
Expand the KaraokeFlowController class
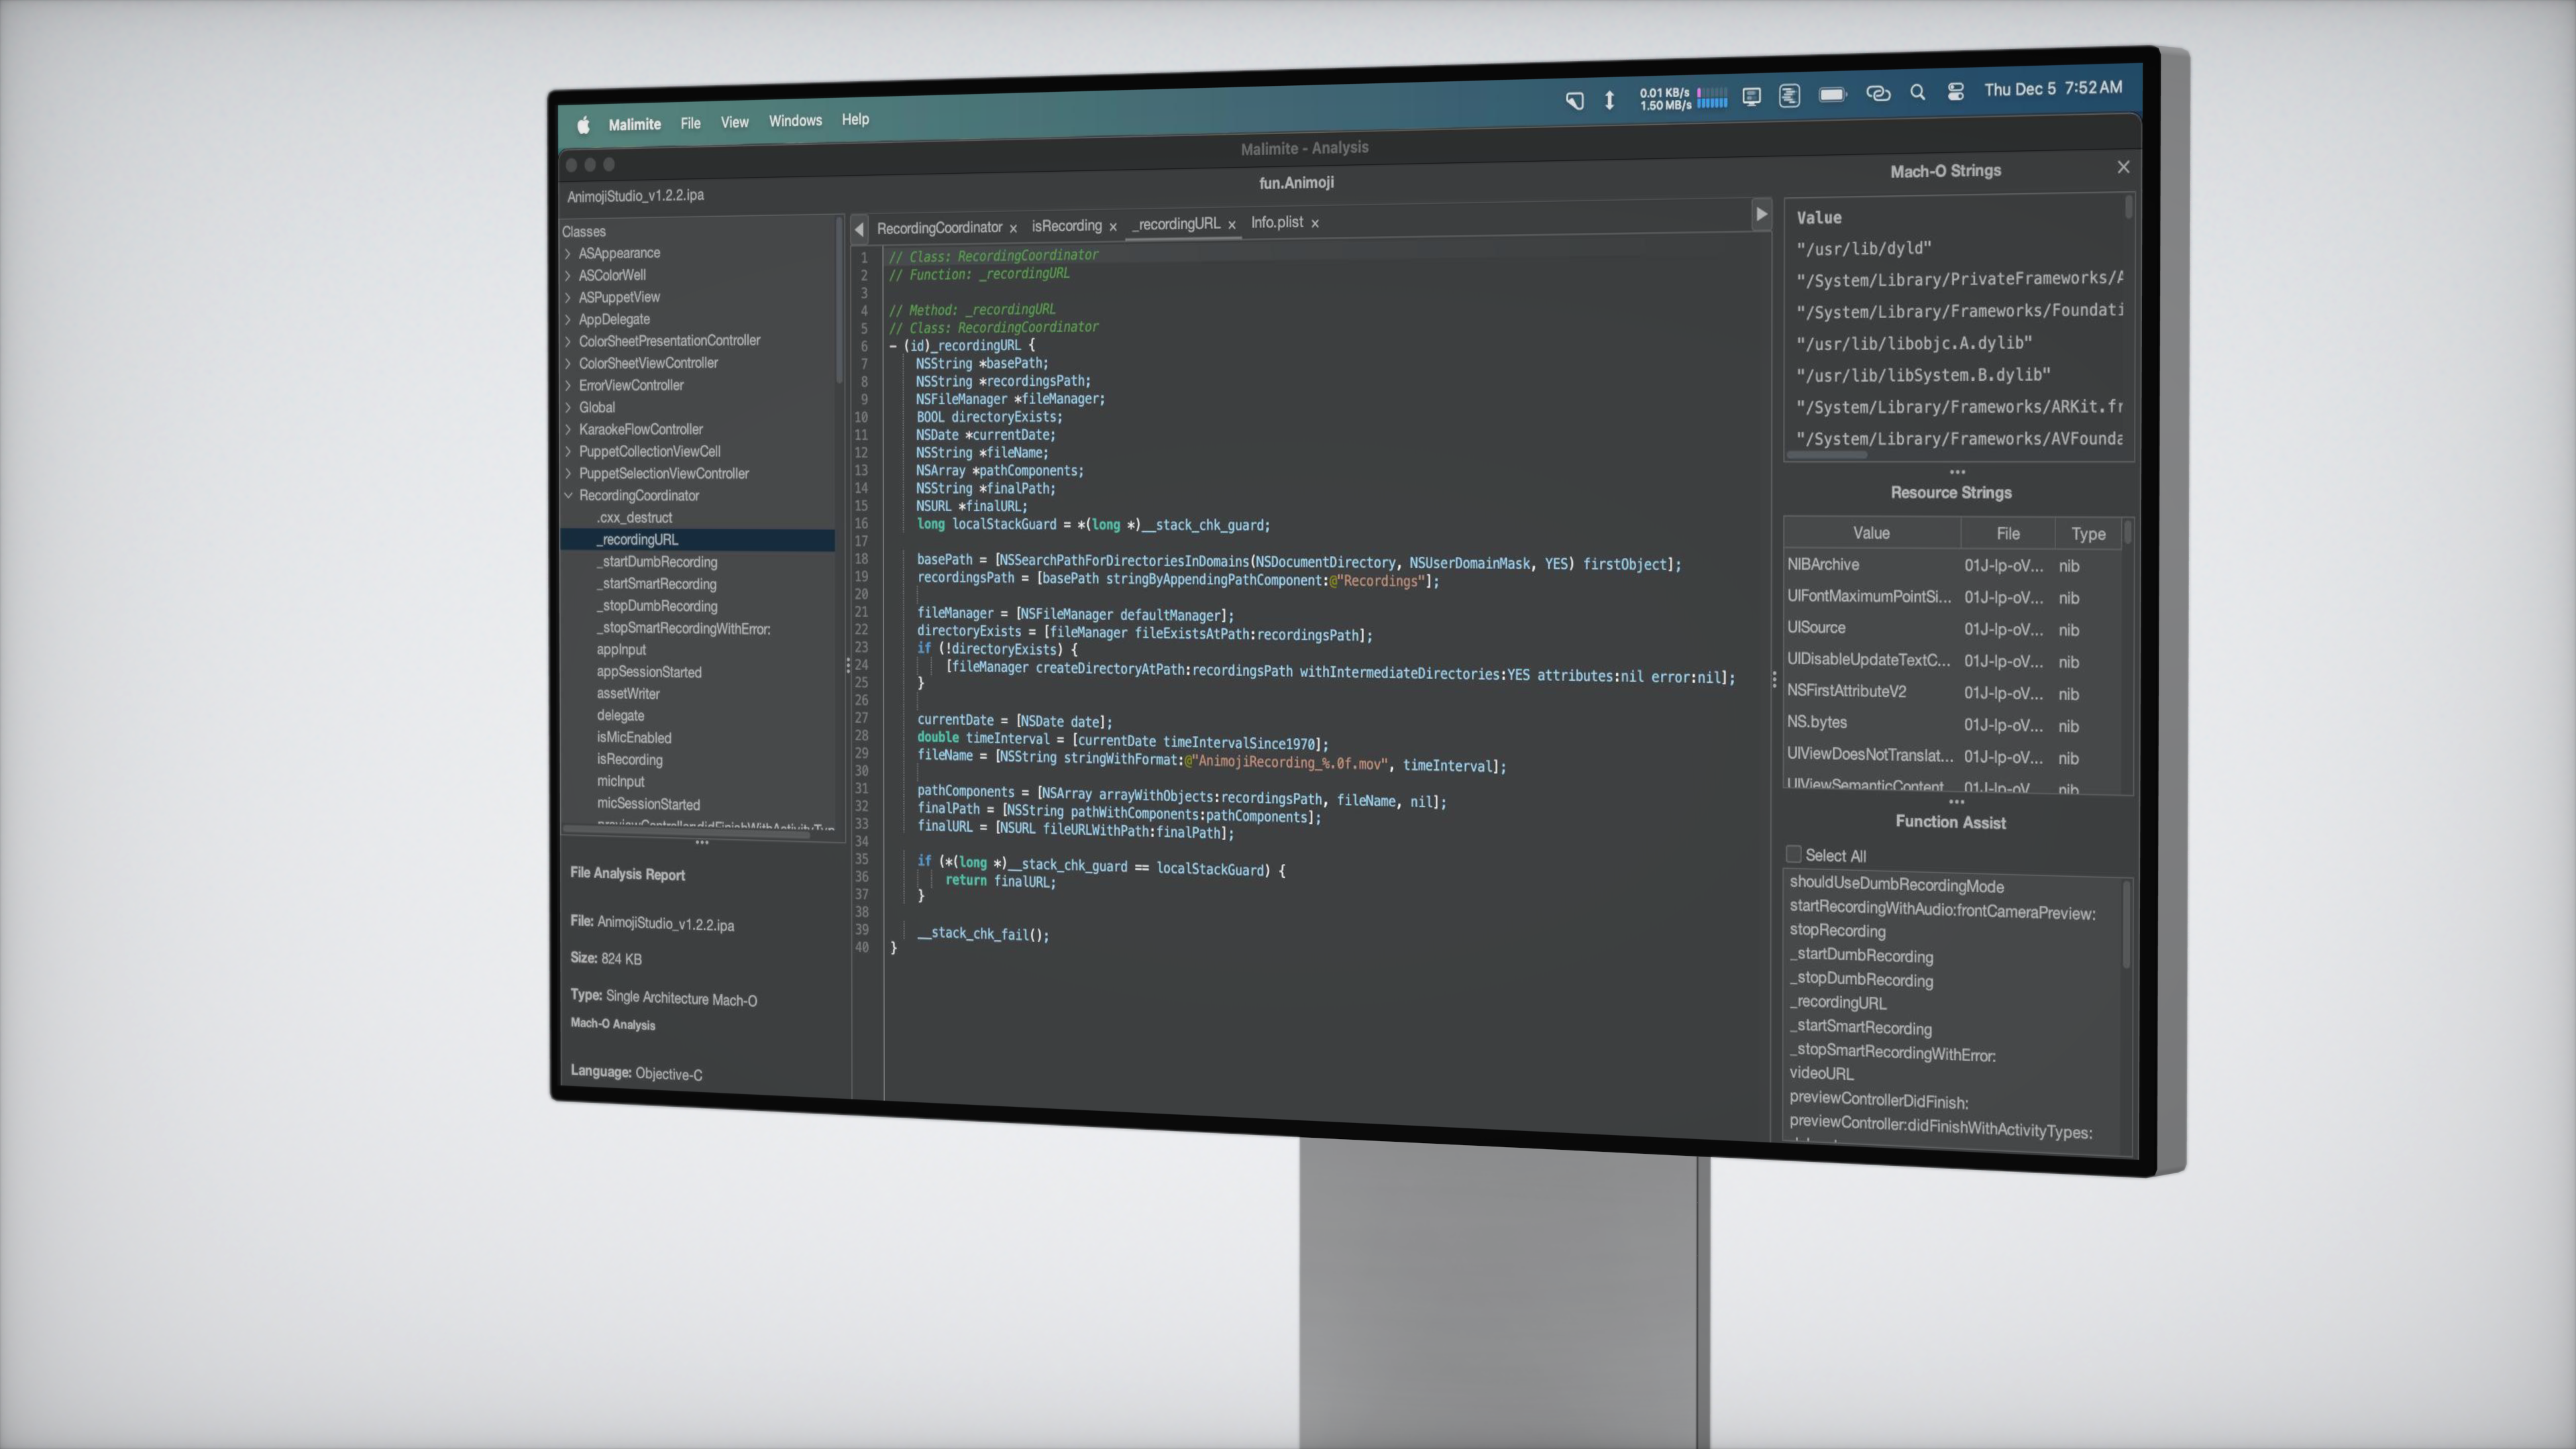pos(568,430)
